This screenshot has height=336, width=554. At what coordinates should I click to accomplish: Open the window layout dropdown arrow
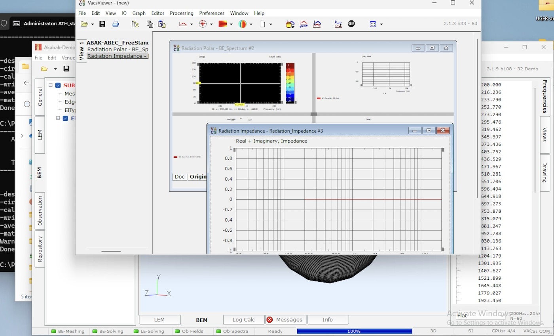(x=381, y=25)
